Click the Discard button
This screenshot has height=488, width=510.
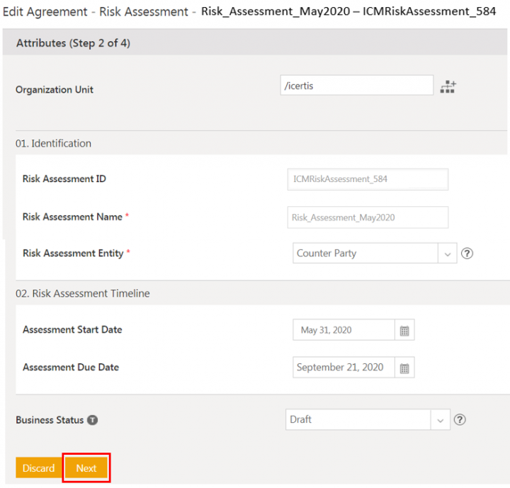tap(38, 468)
